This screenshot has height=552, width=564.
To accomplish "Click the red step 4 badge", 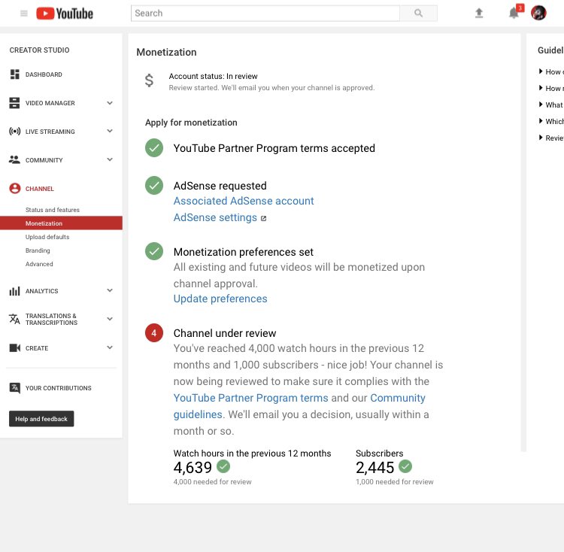I will click(154, 333).
